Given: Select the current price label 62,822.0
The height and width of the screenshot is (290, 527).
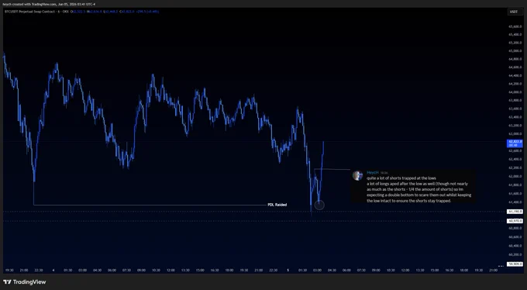Looking at the screenshot, I should pos(515,143).
